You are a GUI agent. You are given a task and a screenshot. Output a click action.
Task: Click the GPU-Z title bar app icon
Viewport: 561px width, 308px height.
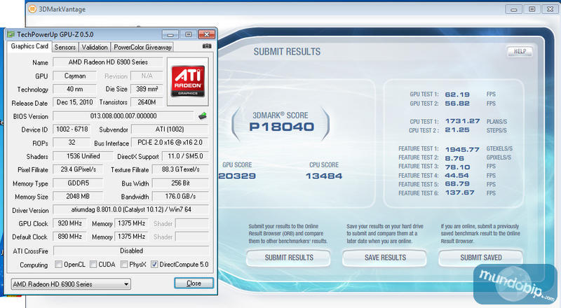(11, 34)
